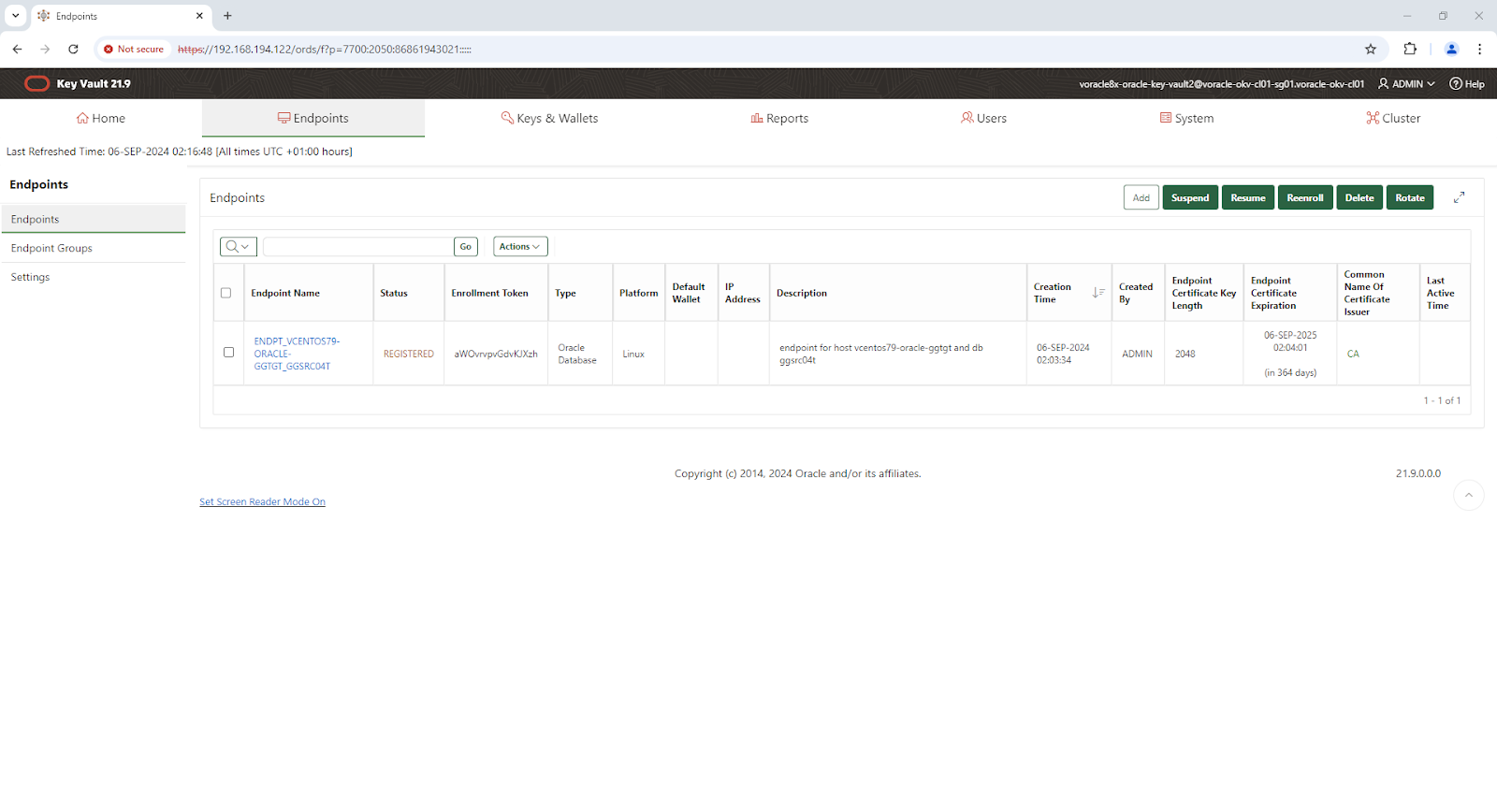This screenshot has width=1497, height=811.
Task: Click the Created By column header
Action: [1136, 293]
